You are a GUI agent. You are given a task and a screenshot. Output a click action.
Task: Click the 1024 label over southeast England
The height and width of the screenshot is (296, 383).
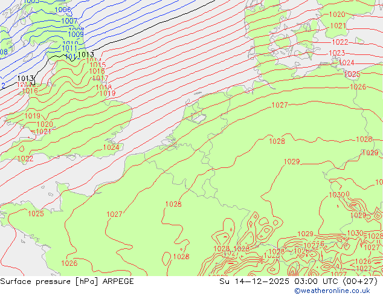[x=111, y=147]
